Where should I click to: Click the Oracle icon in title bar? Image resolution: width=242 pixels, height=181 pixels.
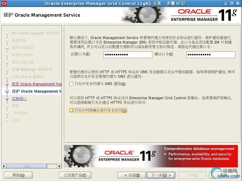point(4,3)
